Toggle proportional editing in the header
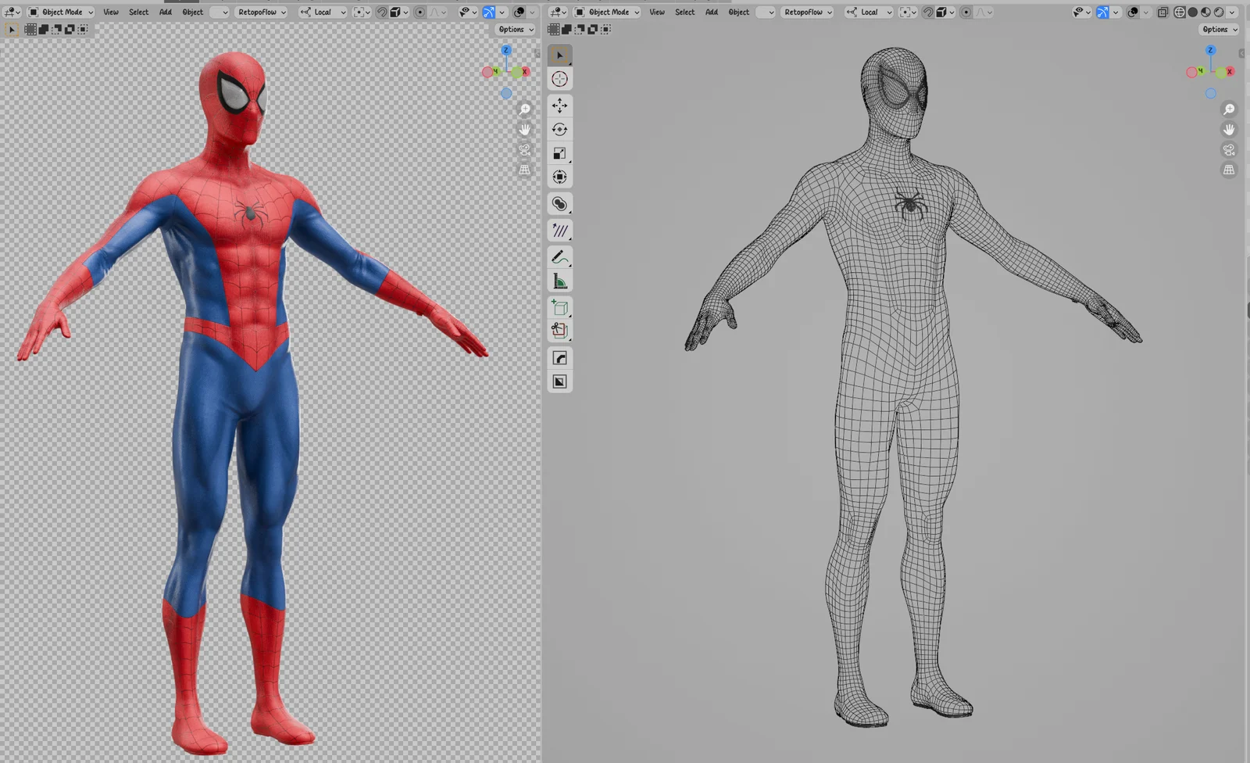 coord(420,12)
